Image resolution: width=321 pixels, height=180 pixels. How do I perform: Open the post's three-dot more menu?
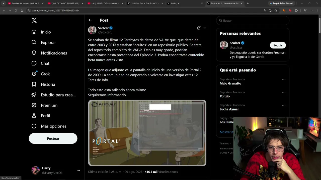[204, 28]
